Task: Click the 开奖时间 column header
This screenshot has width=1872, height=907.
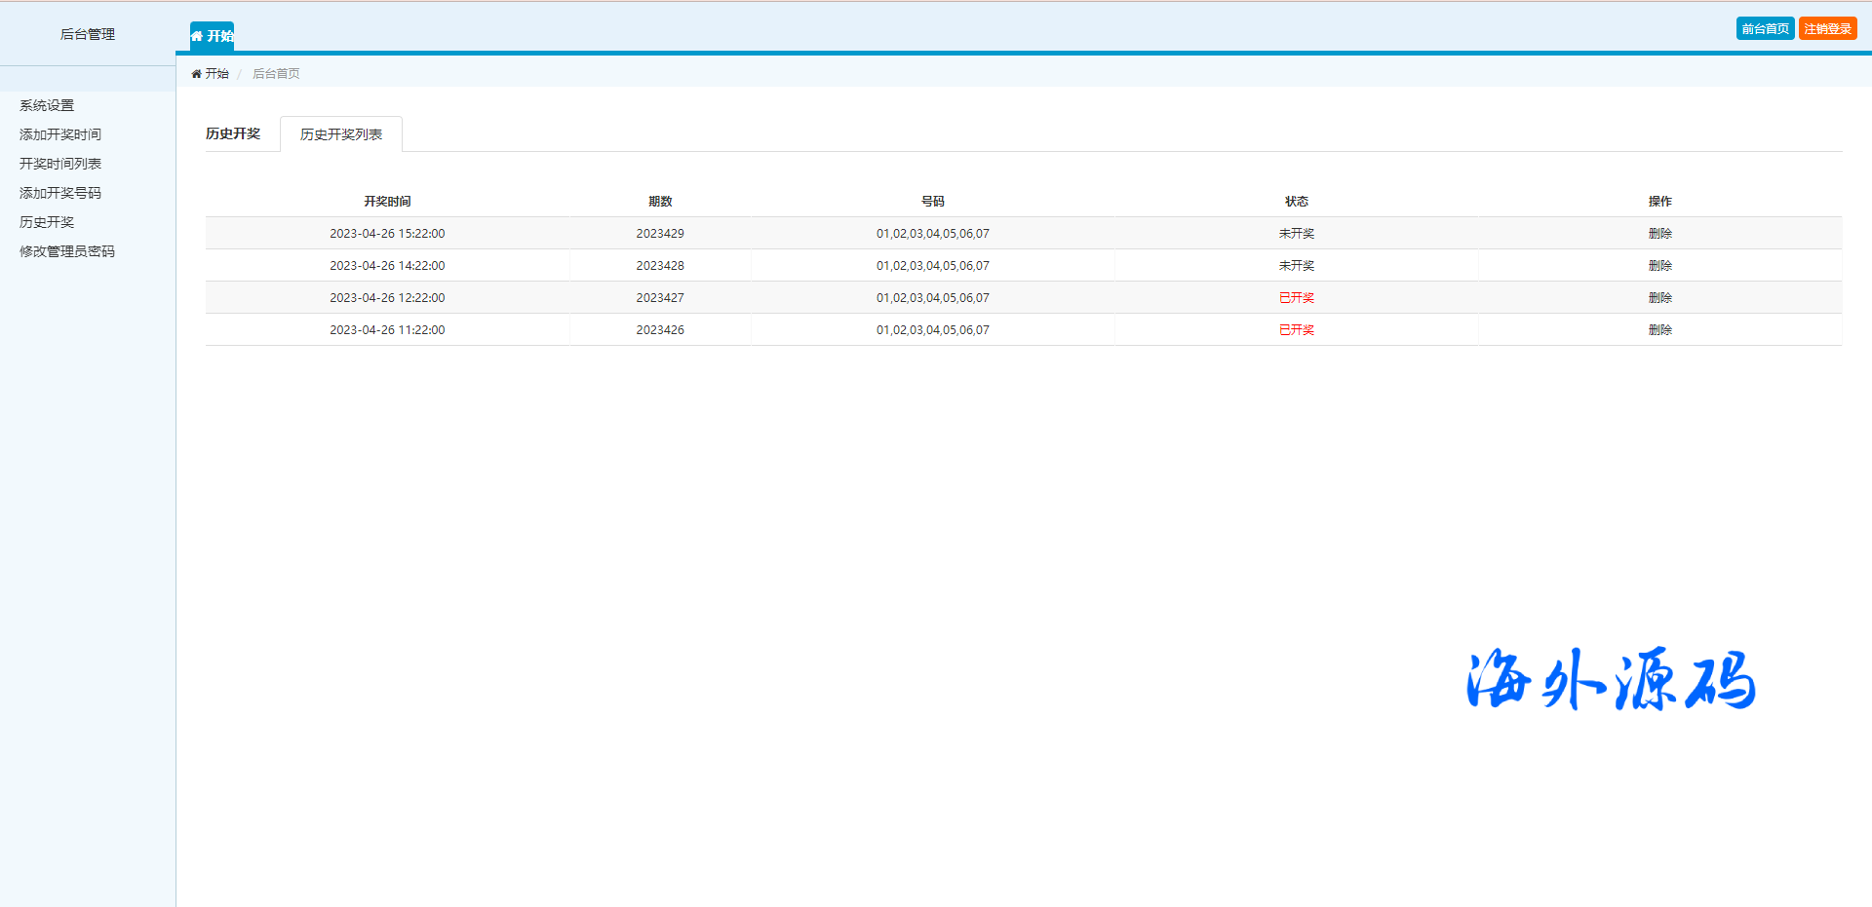Action: pyautogui.click(x=387, y=202)
